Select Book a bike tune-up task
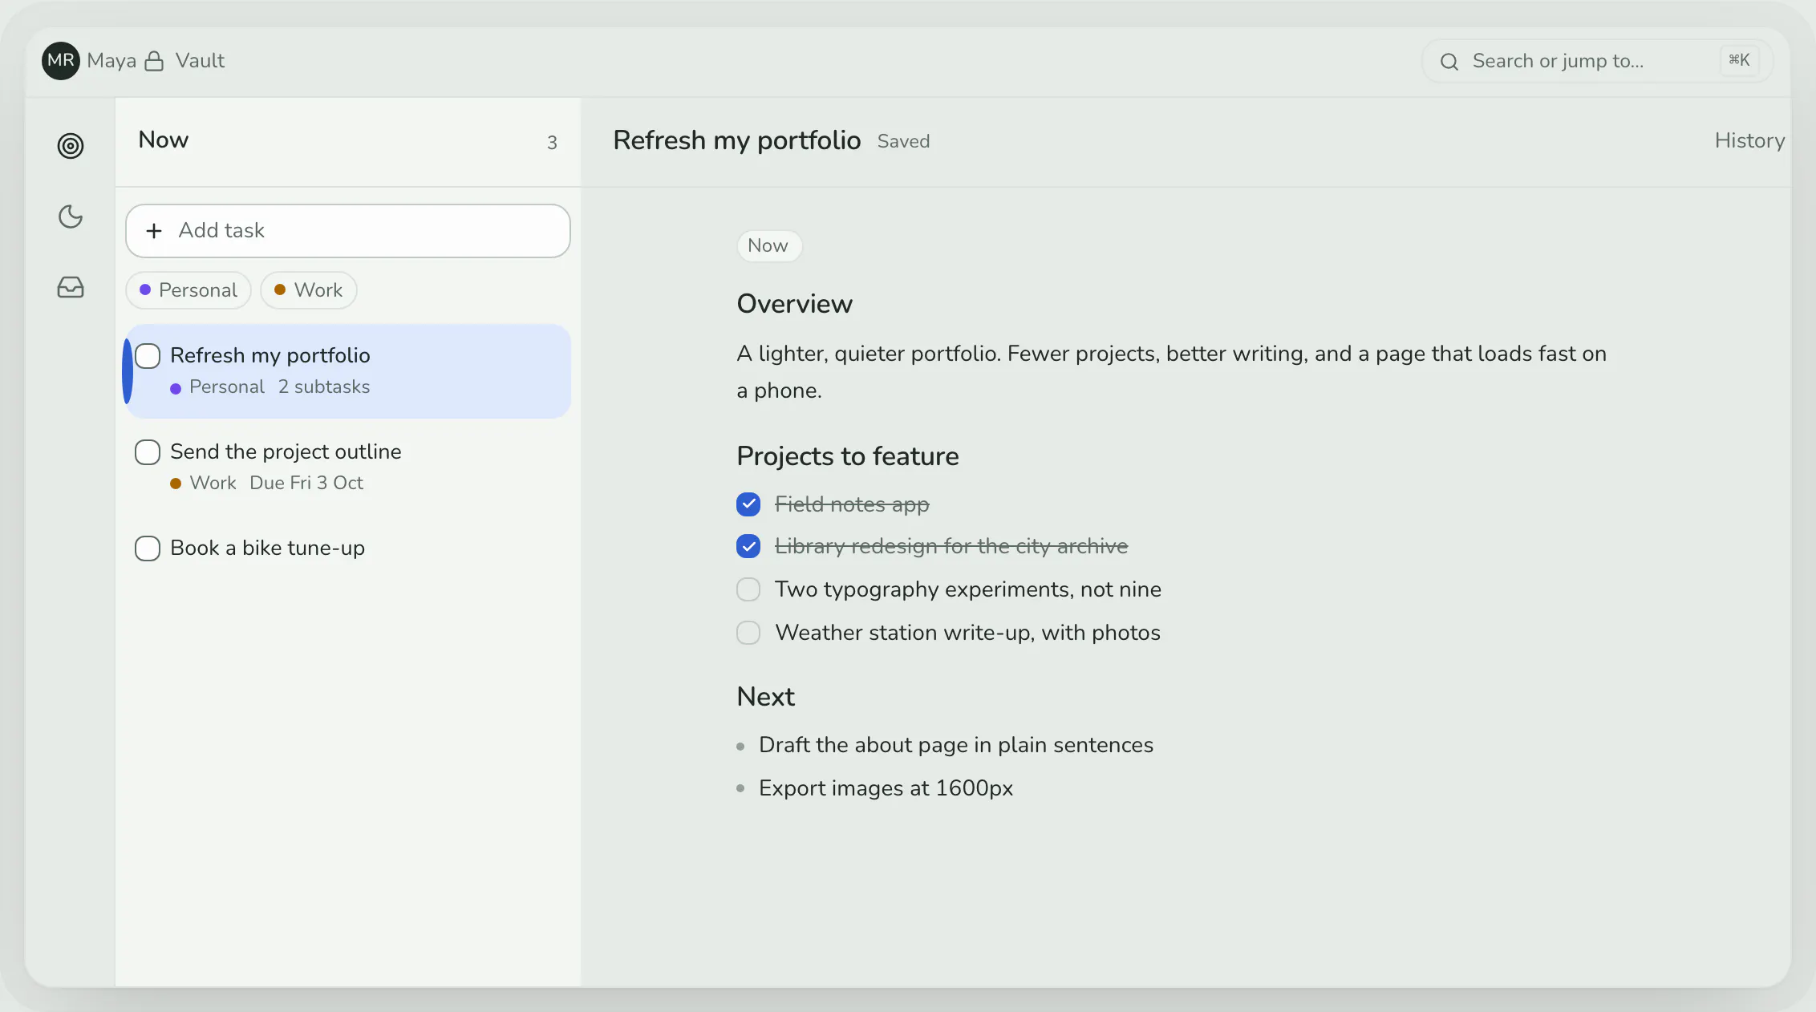The width and height of the screenshot is (1816, 1012). tap(348, 549)
